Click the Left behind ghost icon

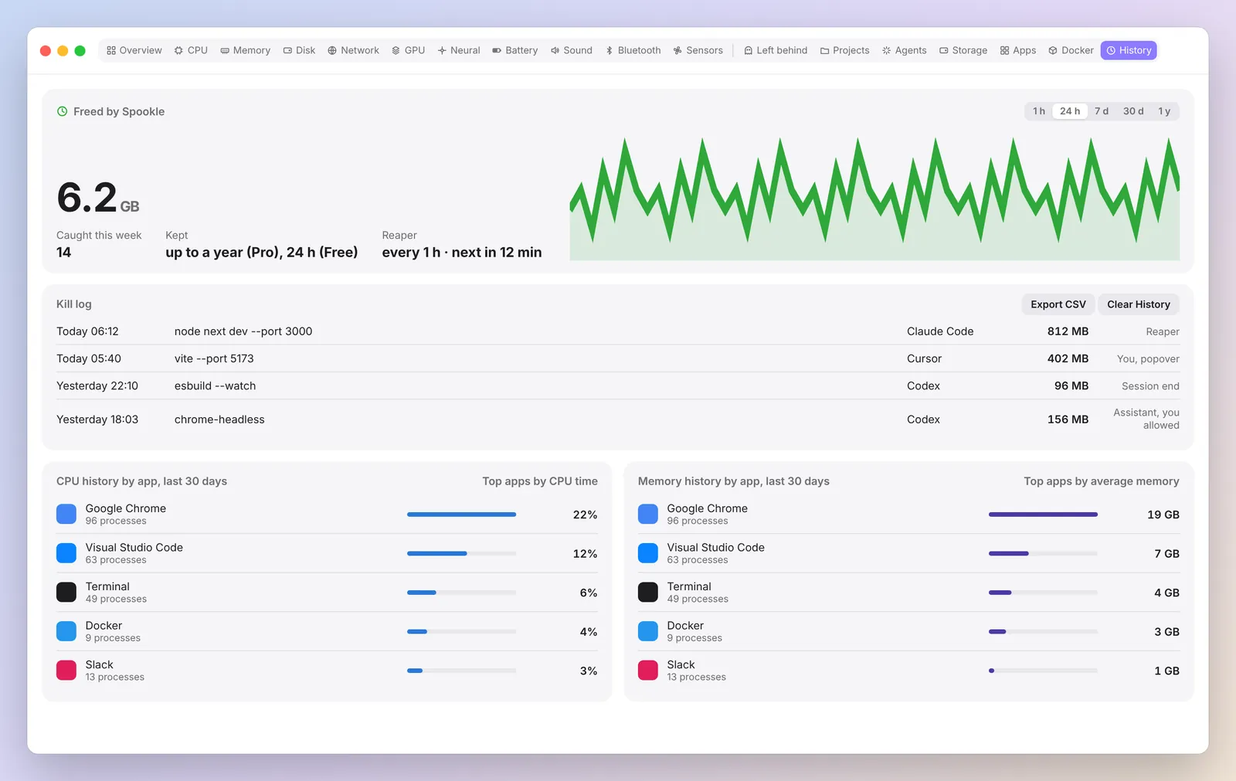(748, 50)
